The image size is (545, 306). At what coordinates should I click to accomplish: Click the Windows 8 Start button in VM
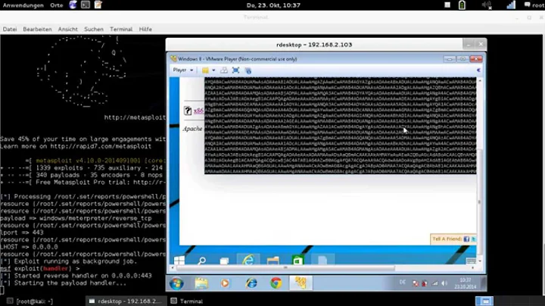[x=179, y=260]
